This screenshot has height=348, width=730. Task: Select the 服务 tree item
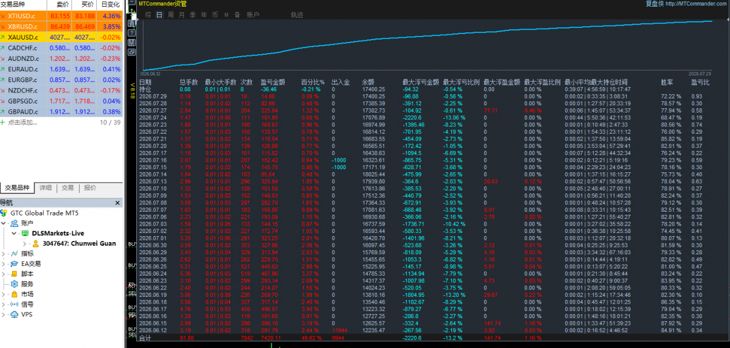27,284
